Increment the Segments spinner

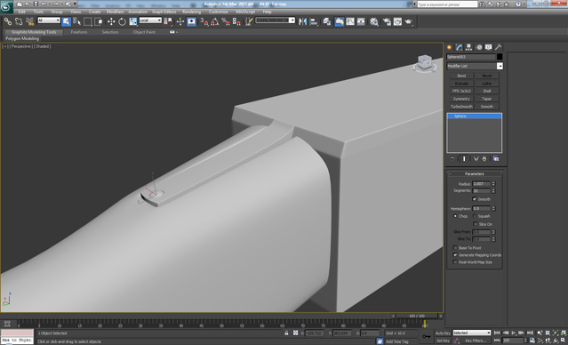493,189
